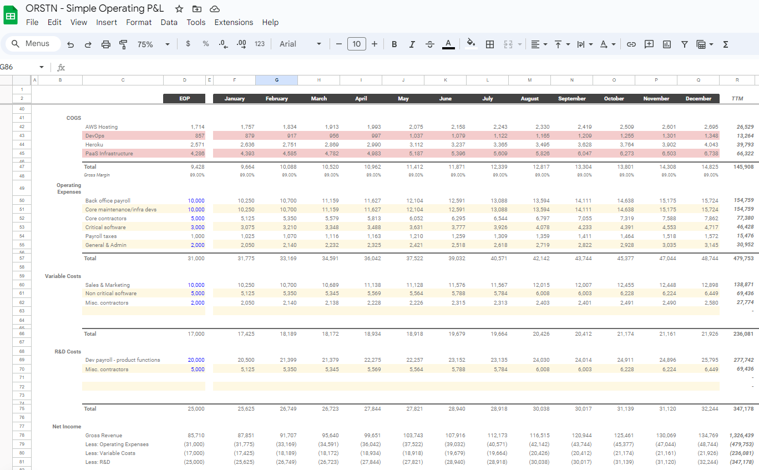759x470 pixels.
Task: Click the Google Sheets home icon
Action: (11, 16)
